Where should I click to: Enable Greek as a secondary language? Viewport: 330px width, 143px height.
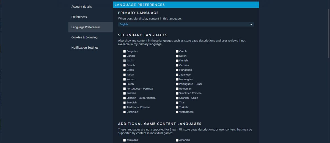[125, 70]
